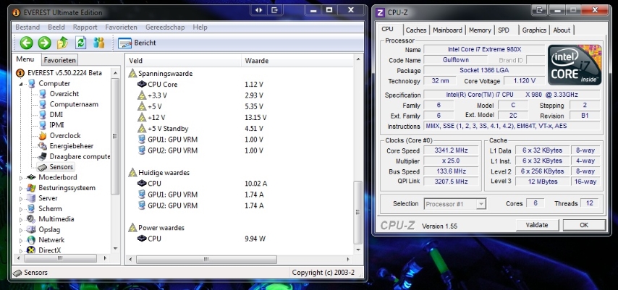This screenshot has height=290, width=618.
Task: Refresh sensors with the refresh icon
Action: click(81, 43)
